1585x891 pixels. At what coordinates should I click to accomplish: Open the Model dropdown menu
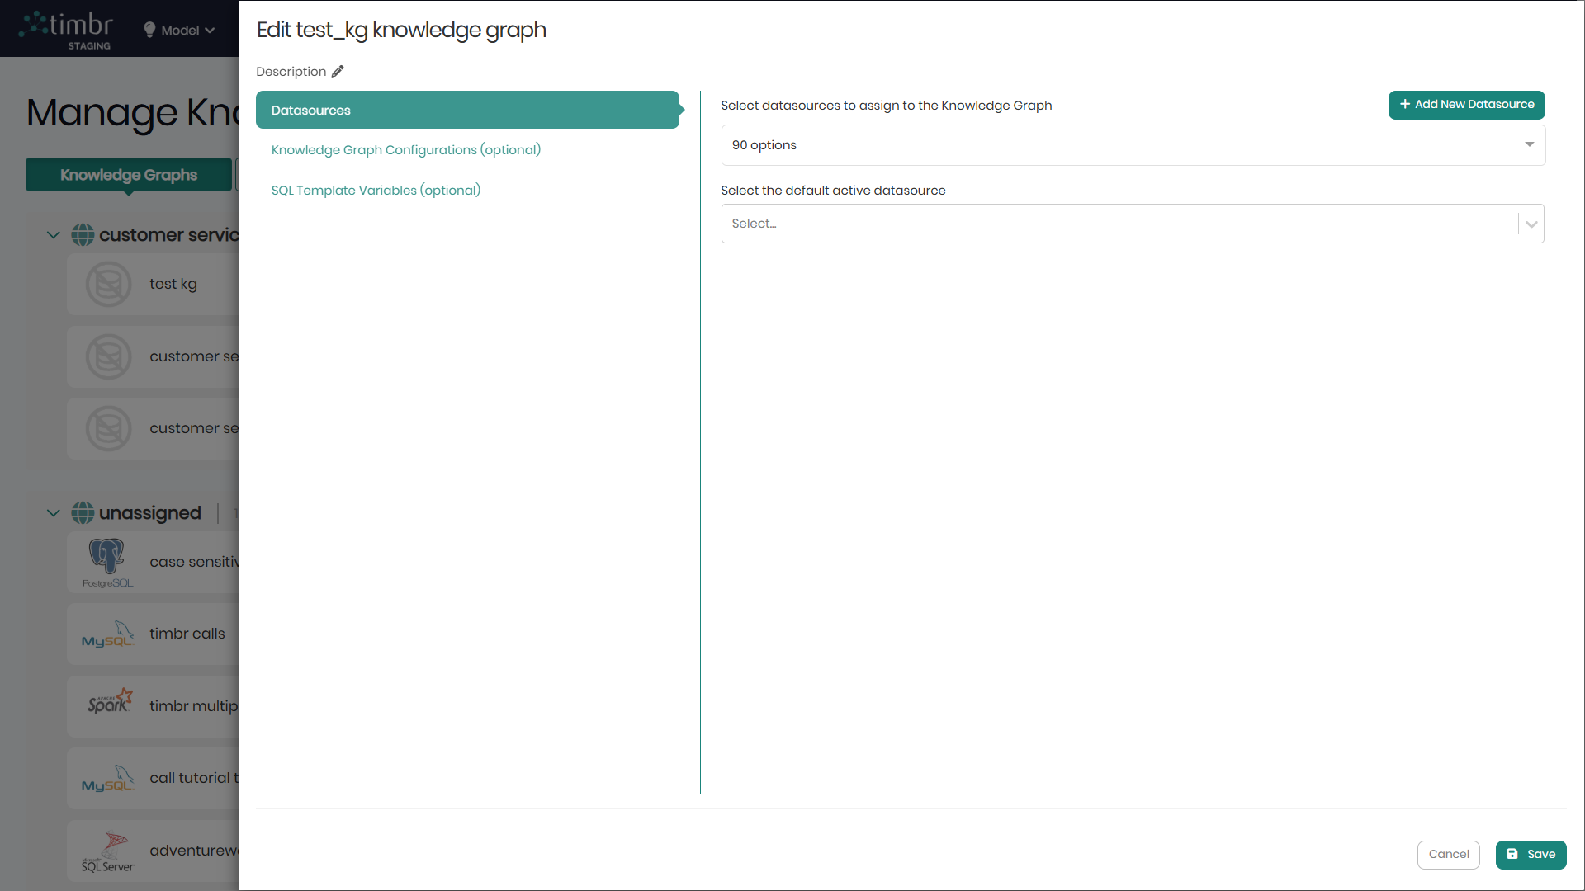pyautogui.click(x=179, y=31)
